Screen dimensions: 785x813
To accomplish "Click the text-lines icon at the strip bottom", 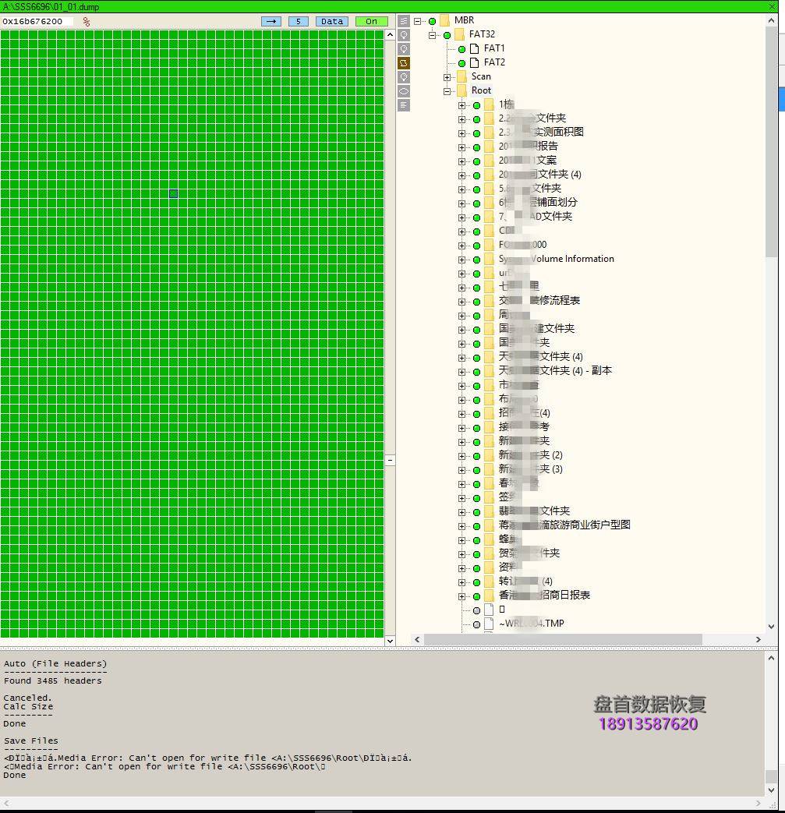I will tap(403, 105).
